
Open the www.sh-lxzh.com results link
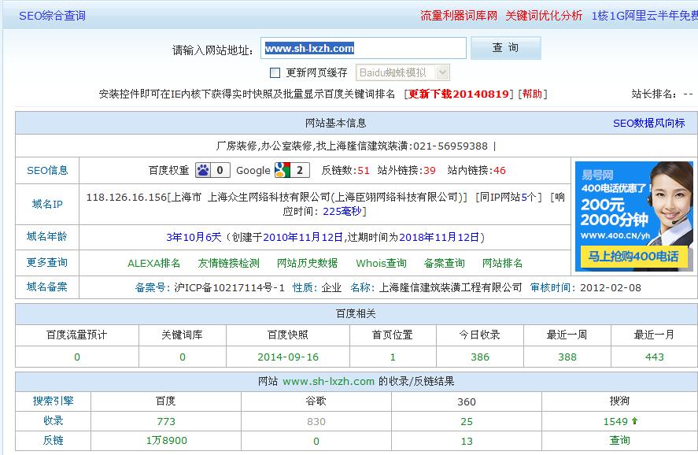coord(328,382)
